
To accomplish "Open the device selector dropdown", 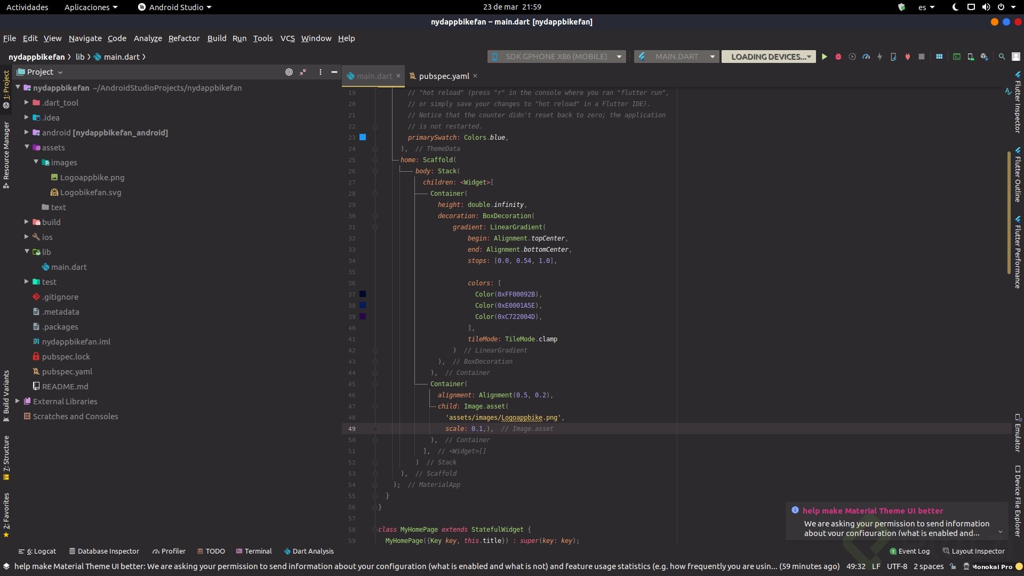I will (557, 57).
